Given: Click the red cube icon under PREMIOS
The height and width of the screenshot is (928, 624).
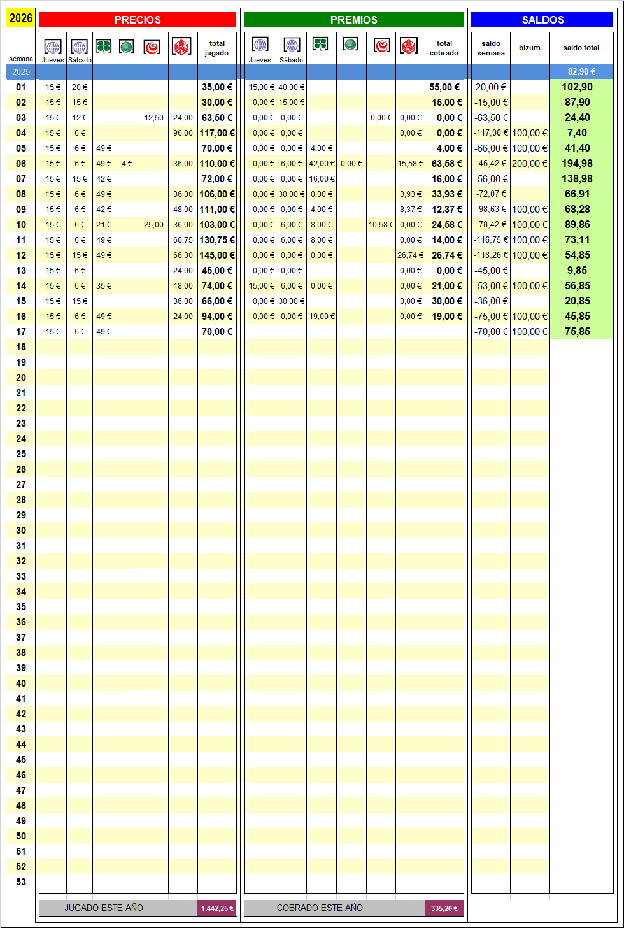Looking at the screenshot, I should click(409, 45).
